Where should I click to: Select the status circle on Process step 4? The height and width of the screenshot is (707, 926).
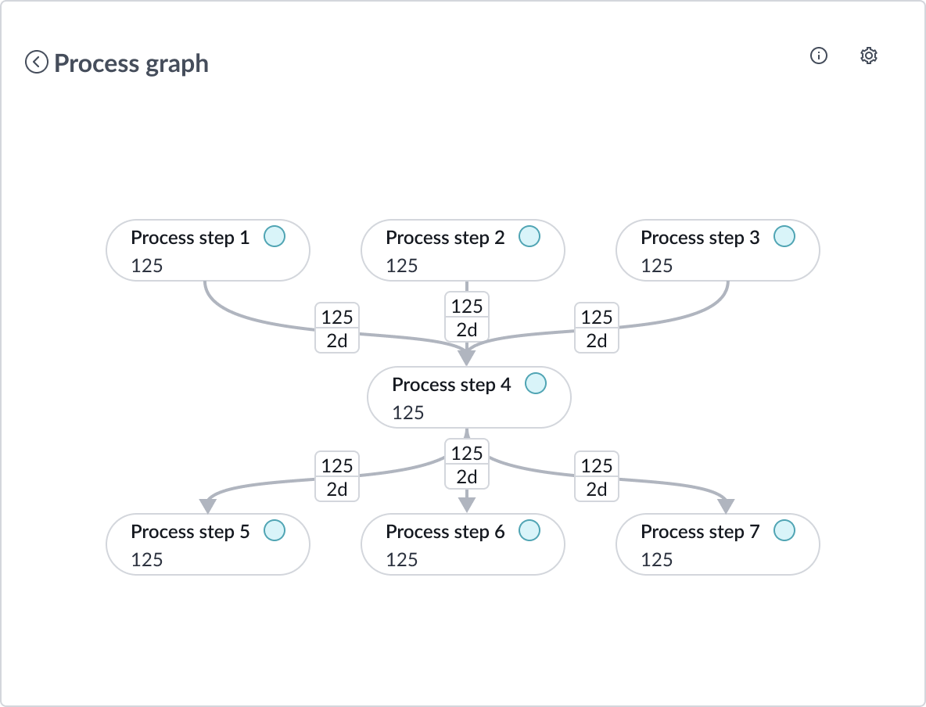[x=536, y=382]
